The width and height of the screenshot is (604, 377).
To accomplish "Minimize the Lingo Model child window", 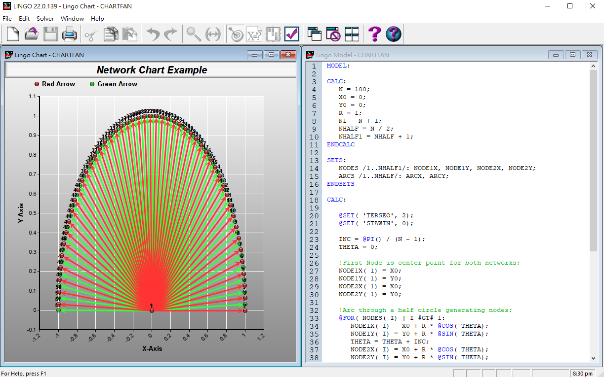I will (x=556, y=55).
